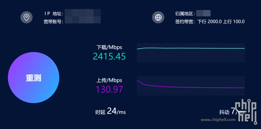Click the Chiphell logo watermark

point(246,112)
